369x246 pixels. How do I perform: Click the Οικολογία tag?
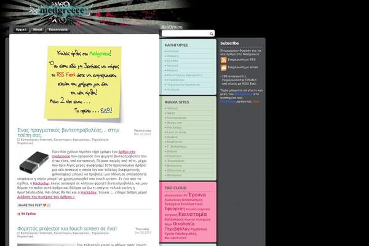(183, 224)
